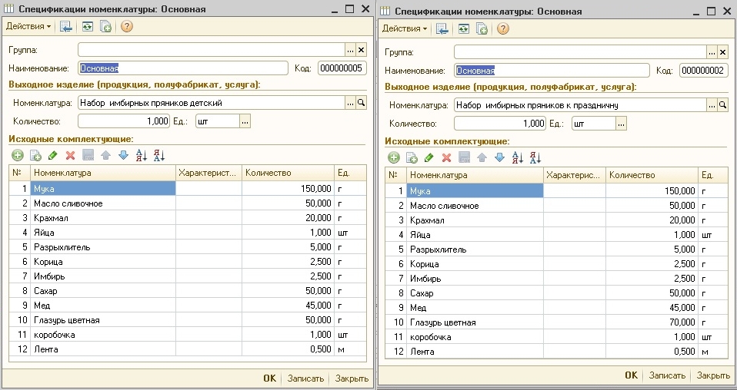Add new component row in right window
Viewport: 737px width, 390px height.
393,157
